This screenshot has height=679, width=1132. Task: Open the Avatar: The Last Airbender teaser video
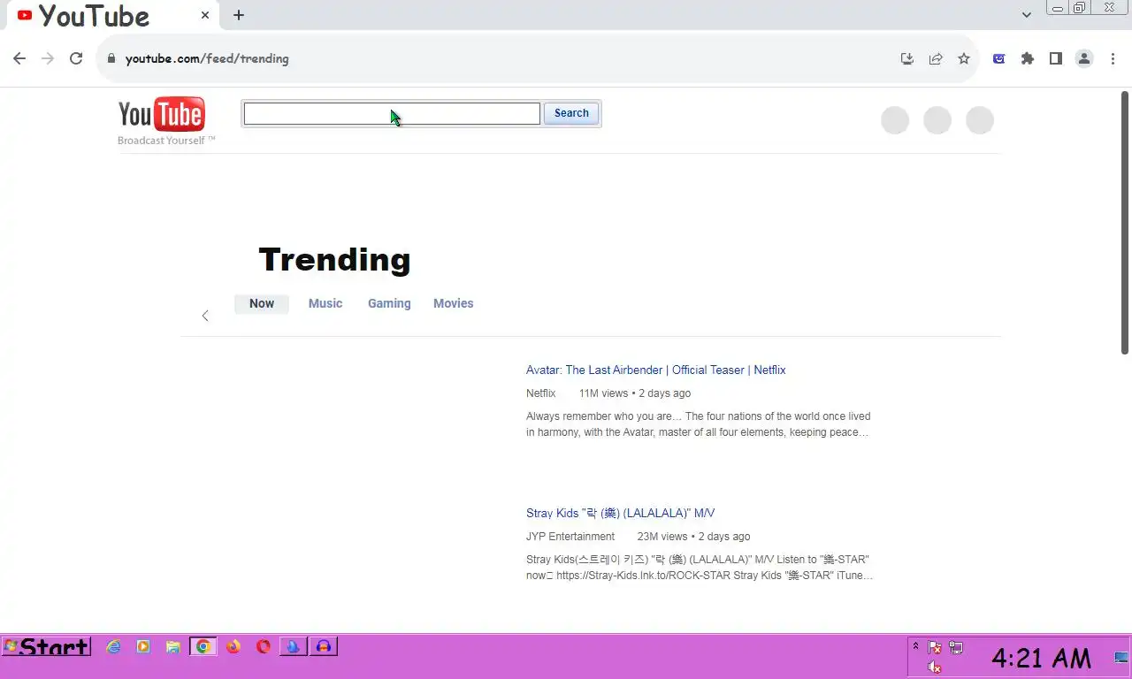coord(655,370)
